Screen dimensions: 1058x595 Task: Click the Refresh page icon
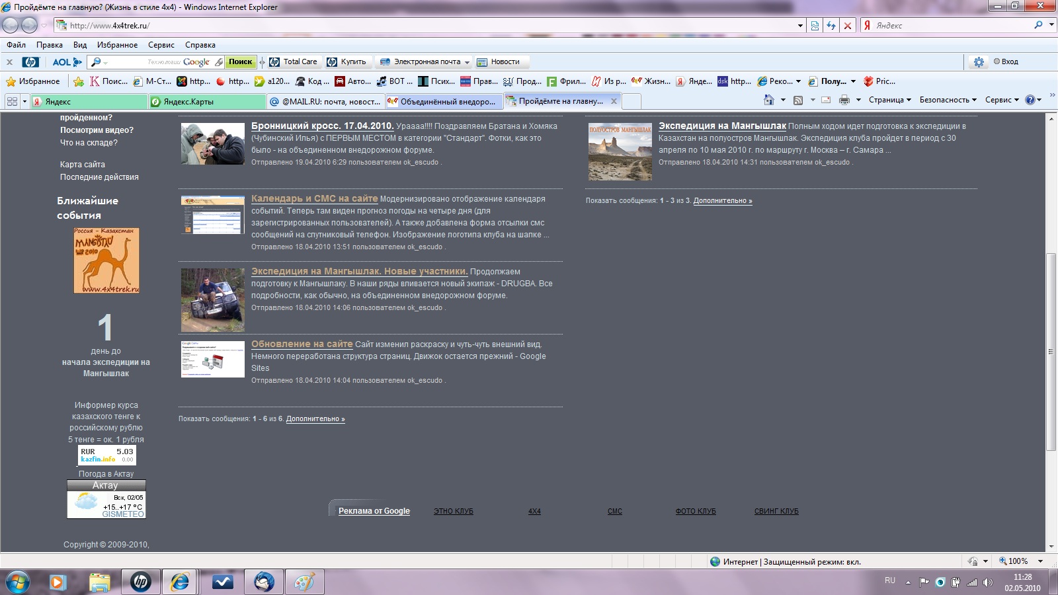click(x=831, y=26)
